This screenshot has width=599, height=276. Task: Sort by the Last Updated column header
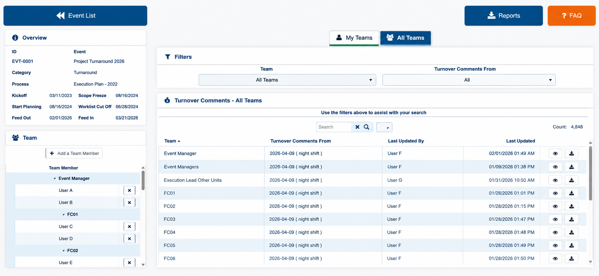(x=520, y=141)
